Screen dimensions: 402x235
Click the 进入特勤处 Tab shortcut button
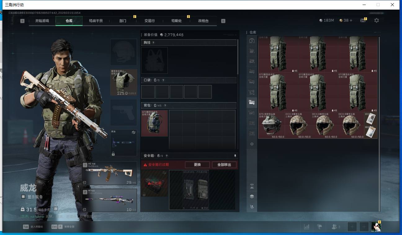pos(33,227)
